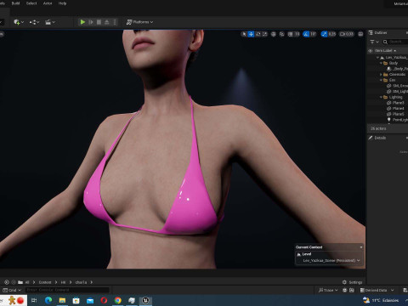Open the Actor menu

click(x=48, y=3)
